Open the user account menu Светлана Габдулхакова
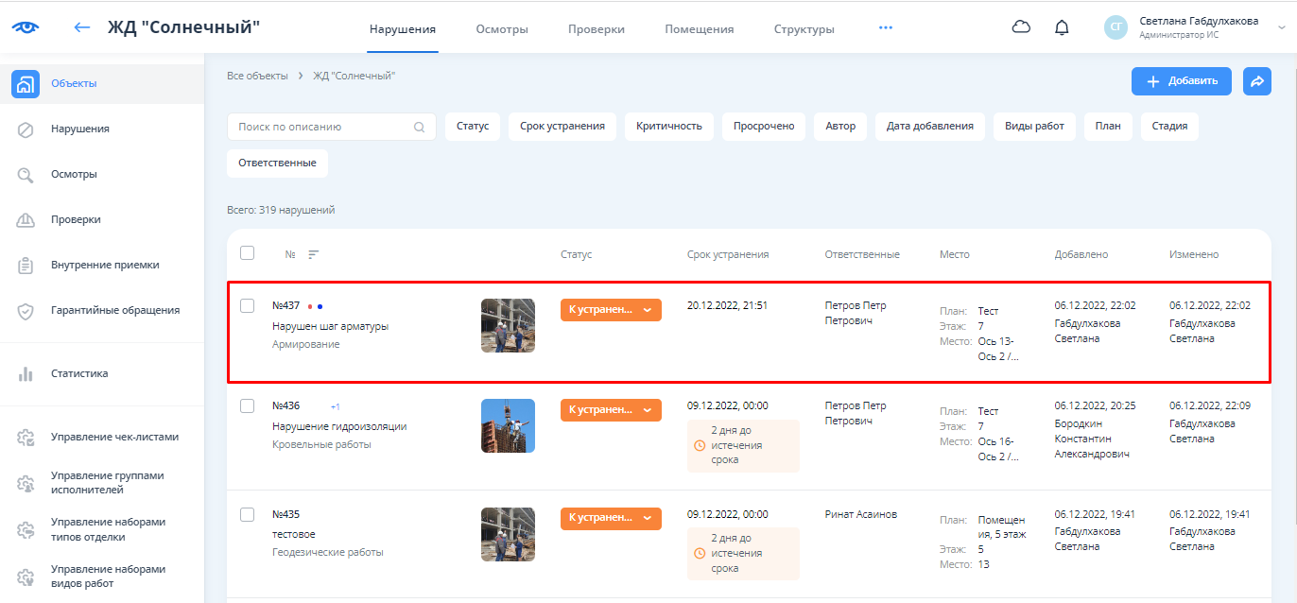 pyautogui.click(x=1197, y=27)
